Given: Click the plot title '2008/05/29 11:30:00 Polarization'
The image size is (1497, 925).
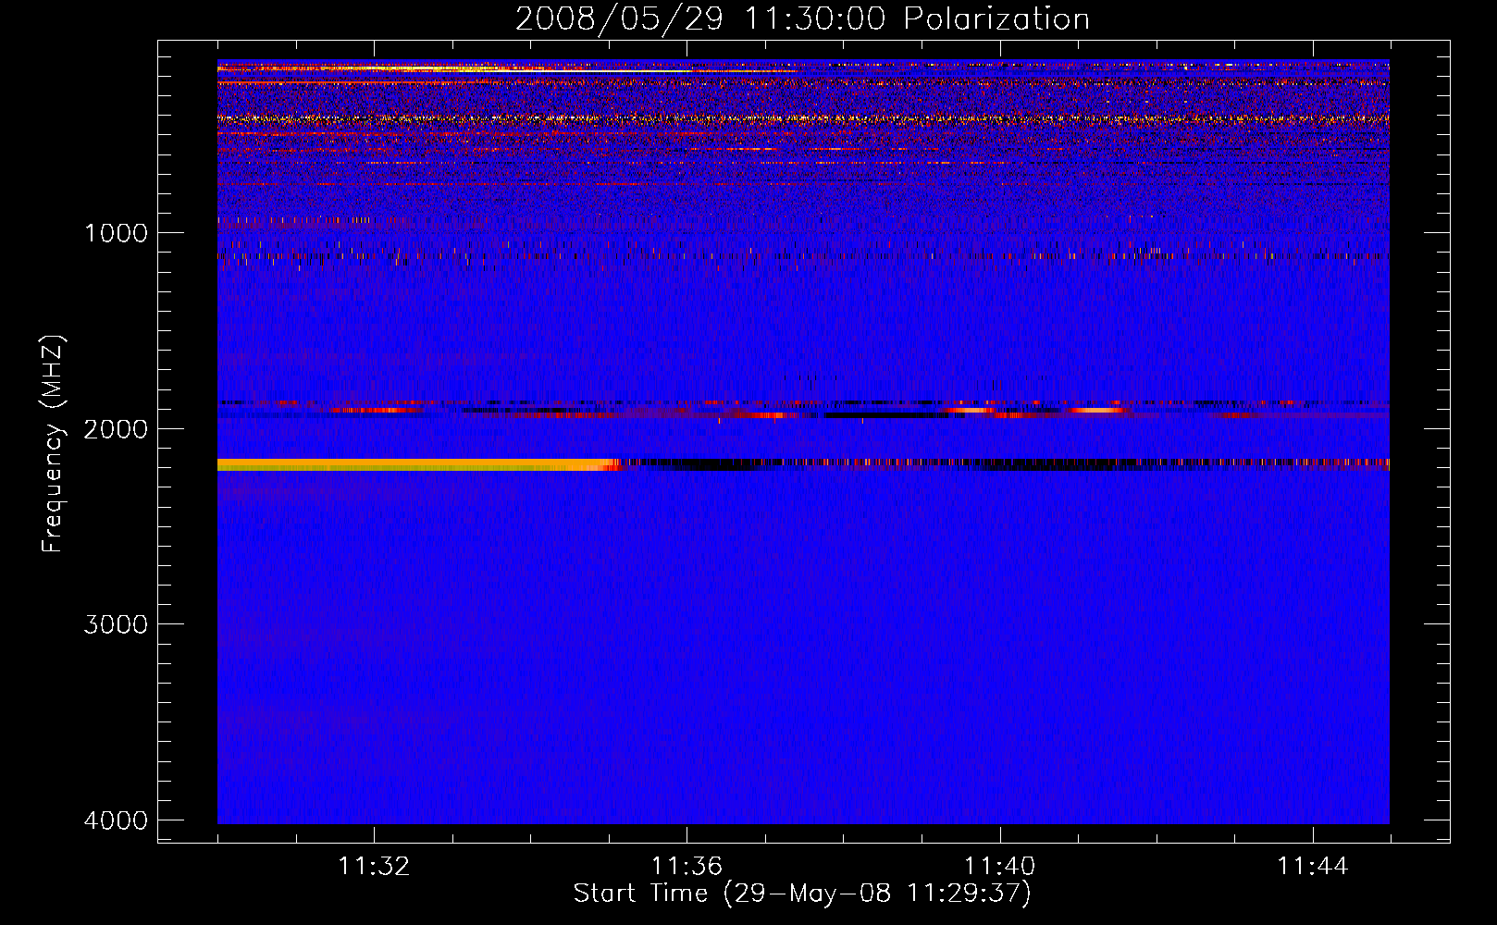Looking at the screenshot, I should [x=802, y=18].
